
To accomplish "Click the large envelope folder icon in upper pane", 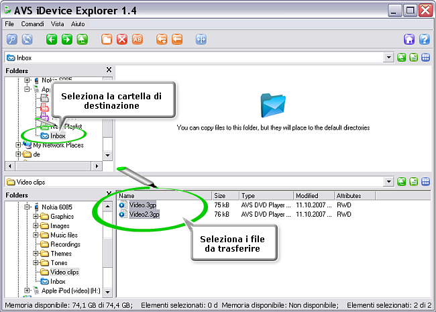I will point(273,105).
